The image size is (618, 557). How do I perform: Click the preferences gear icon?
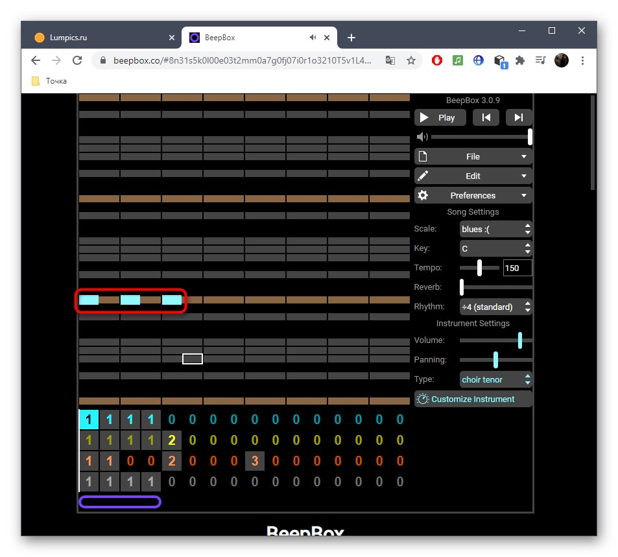coord(423,196)
